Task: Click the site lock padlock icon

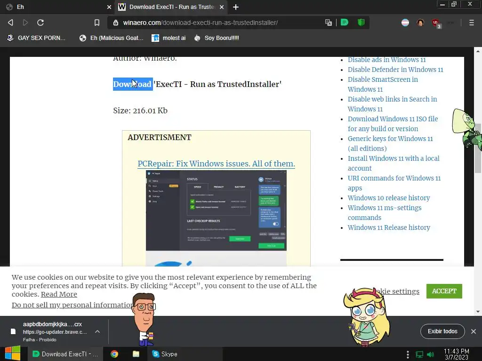Action: coord(116,23)
